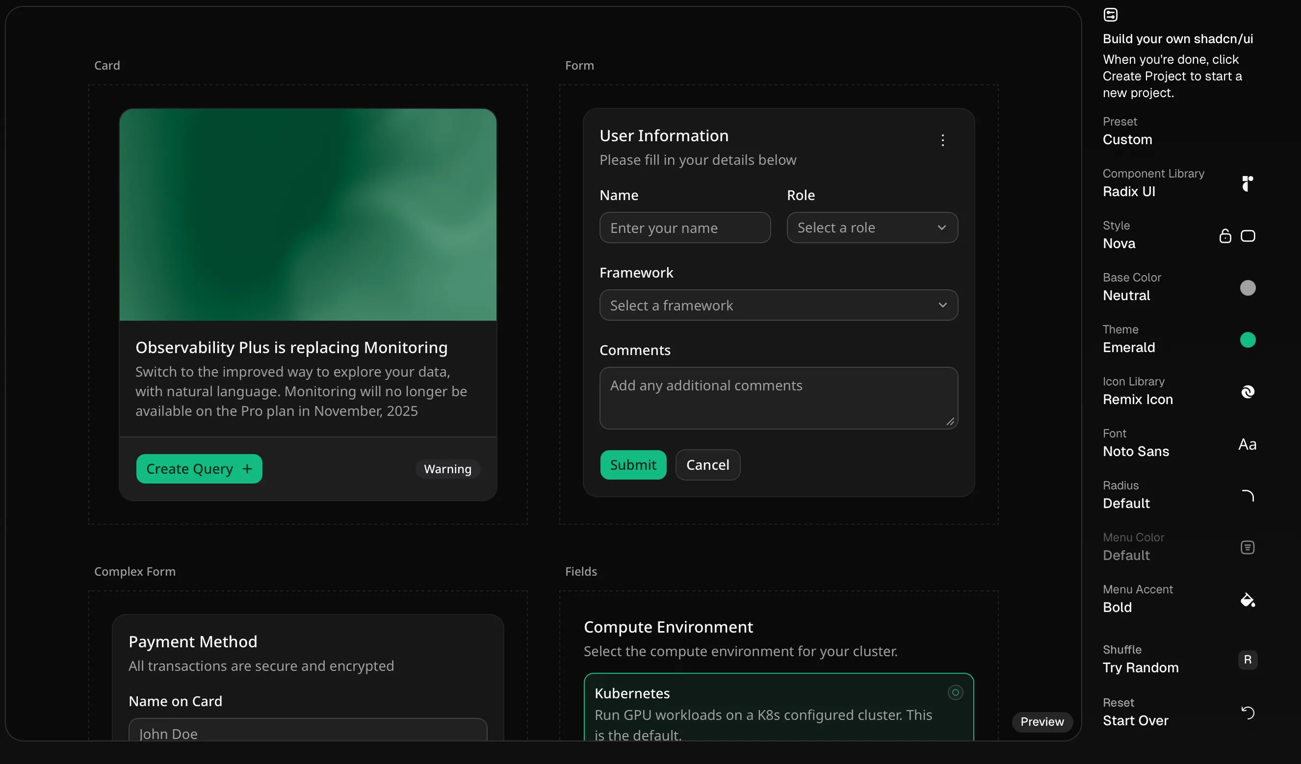
Task: Click the Radix UI component library icon
Action: point(1248,184)
